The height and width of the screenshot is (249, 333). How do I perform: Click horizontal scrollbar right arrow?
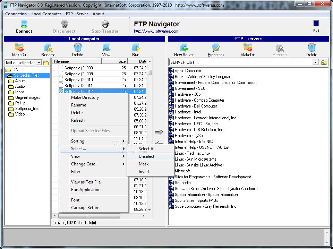(144, 216)
